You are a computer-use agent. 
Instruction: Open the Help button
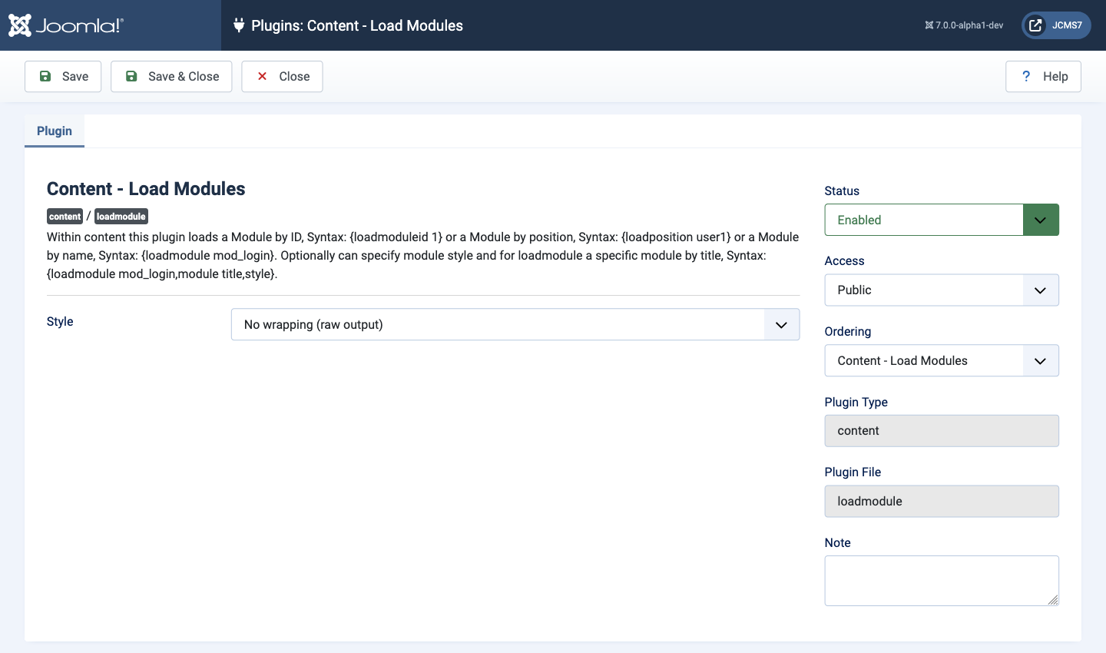pyautogui.click(x=1043, y=76)
